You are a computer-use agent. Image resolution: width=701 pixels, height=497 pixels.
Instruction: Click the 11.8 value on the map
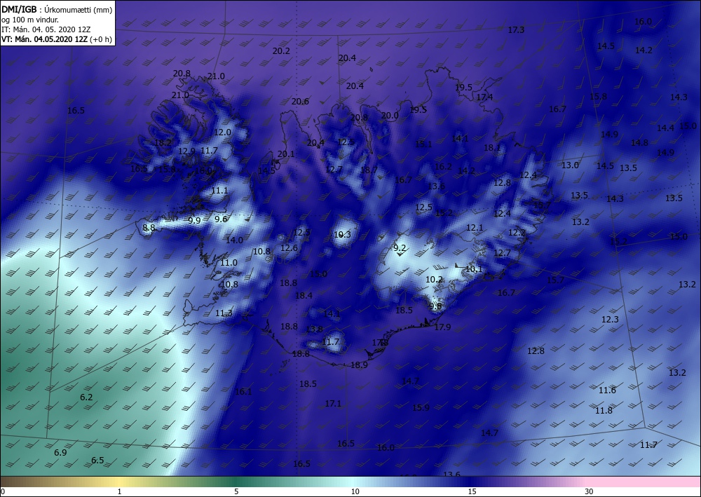604,410
